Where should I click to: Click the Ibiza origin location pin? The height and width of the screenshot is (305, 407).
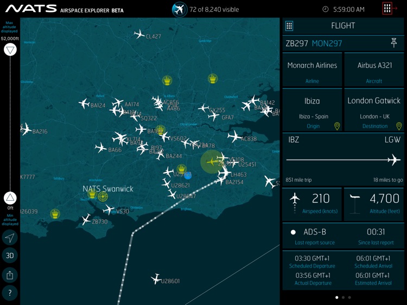point(337,126)
